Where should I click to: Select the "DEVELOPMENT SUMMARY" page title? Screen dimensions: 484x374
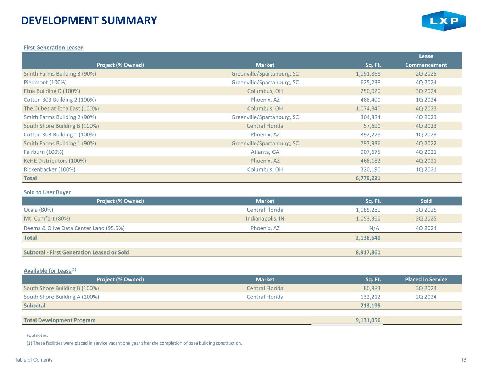(89, 21)
